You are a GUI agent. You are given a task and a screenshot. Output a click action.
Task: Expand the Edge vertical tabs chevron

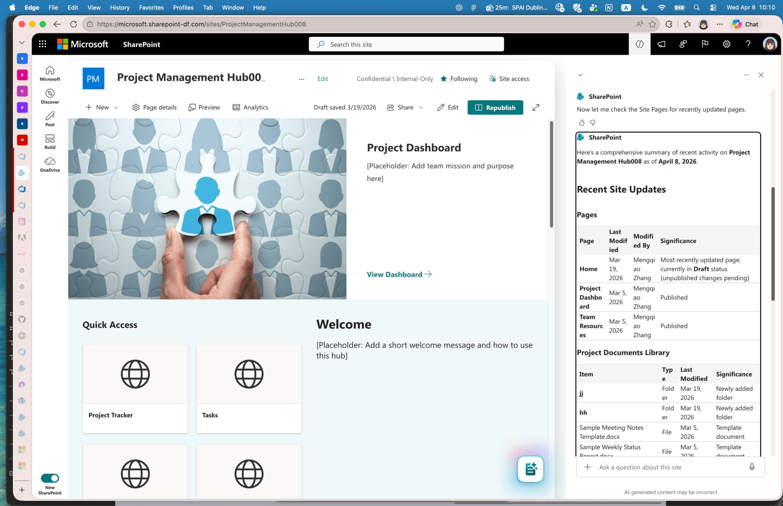pos(22,42)
